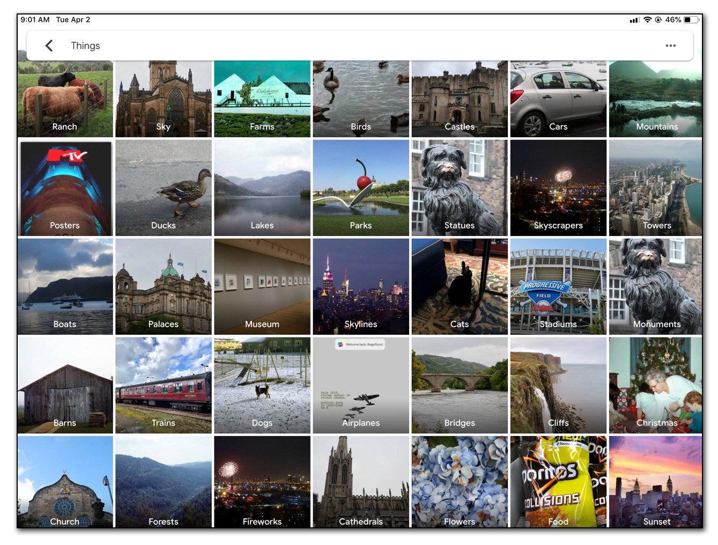
Task: Open the Trains category
Action: (164, 385)
